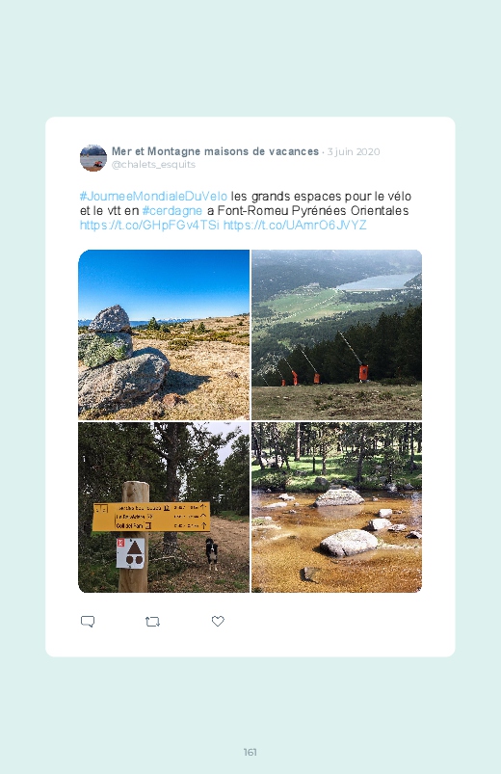The height and width of the screenshot is (774, 501).
Task: Click the reply speech bubble icon
Action: pos(88,622)
